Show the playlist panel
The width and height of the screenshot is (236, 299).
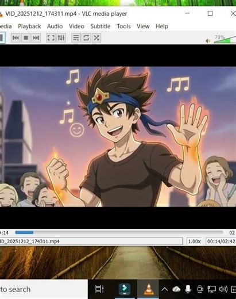coord(76,38)
